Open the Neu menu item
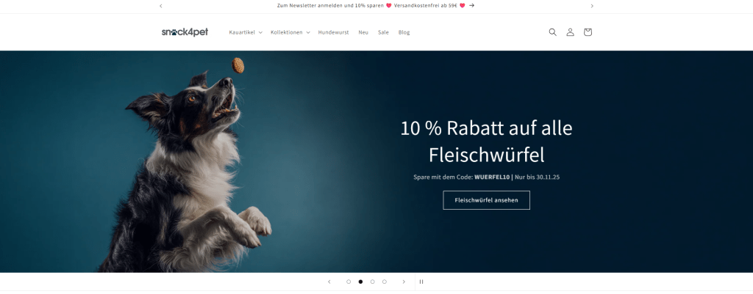Screen dimensions: 753x294 tap(363, 32)
